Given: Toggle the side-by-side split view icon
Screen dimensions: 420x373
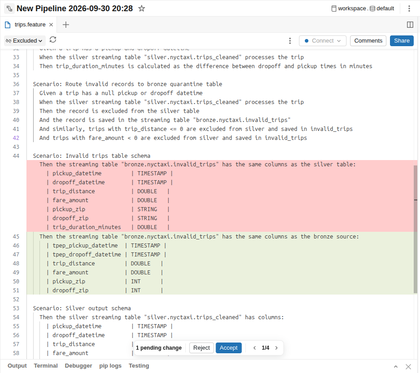Looking at the screenshot, I should click(410, 25).
